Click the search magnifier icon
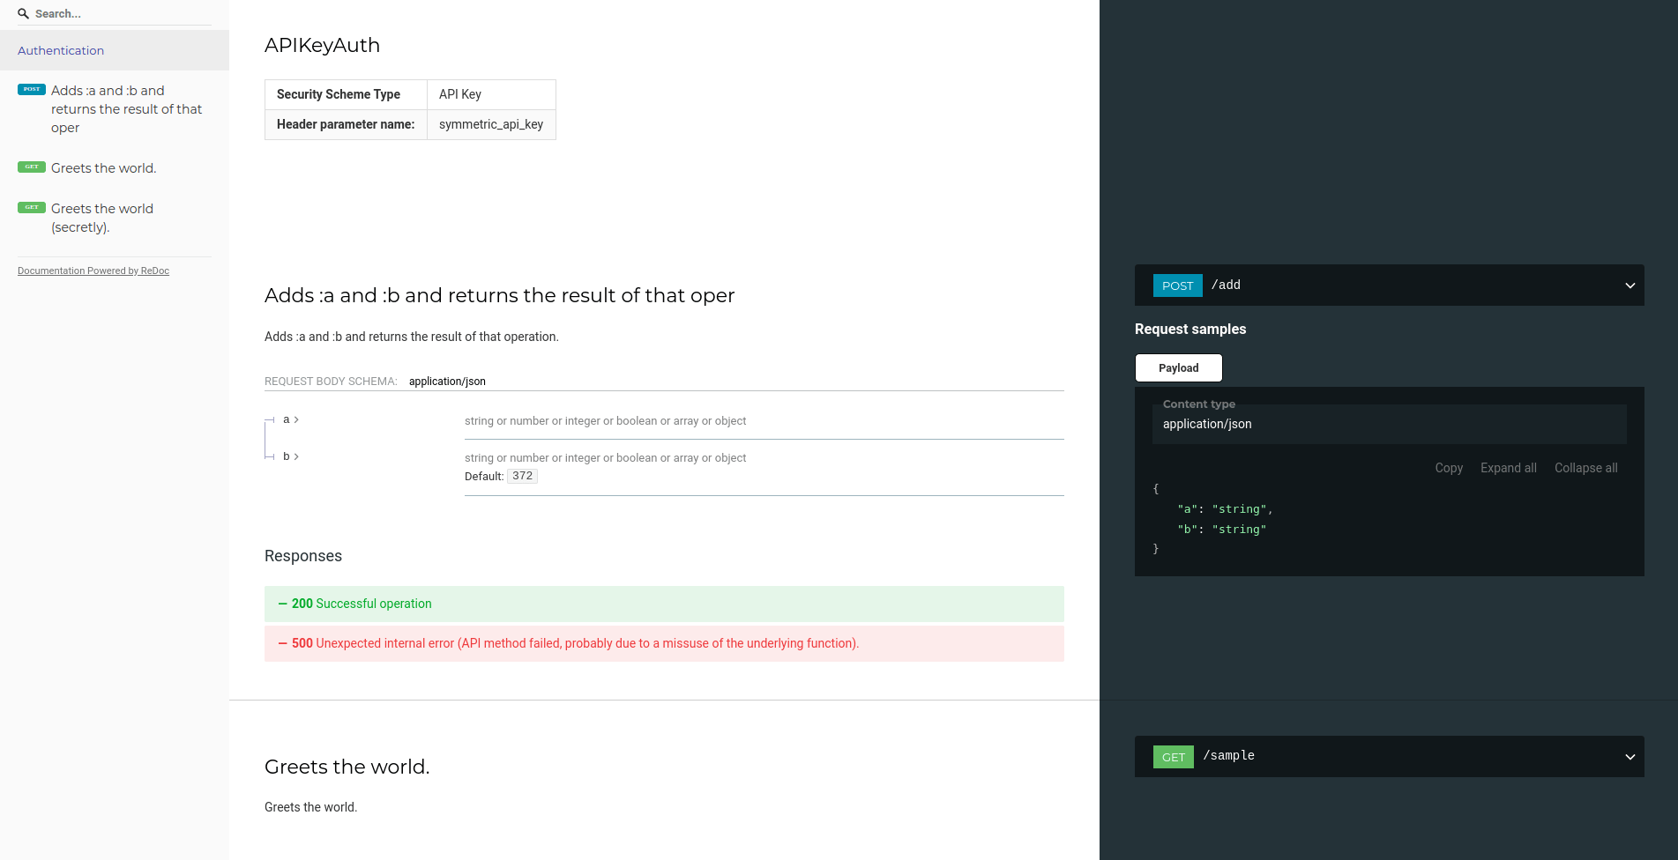1678x860 pixels. tap(24, 14)
